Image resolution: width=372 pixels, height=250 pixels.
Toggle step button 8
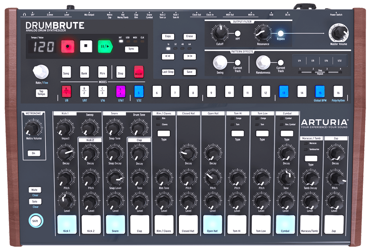coord(193,91)
